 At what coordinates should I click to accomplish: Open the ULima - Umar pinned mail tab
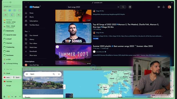click(11, 23)
